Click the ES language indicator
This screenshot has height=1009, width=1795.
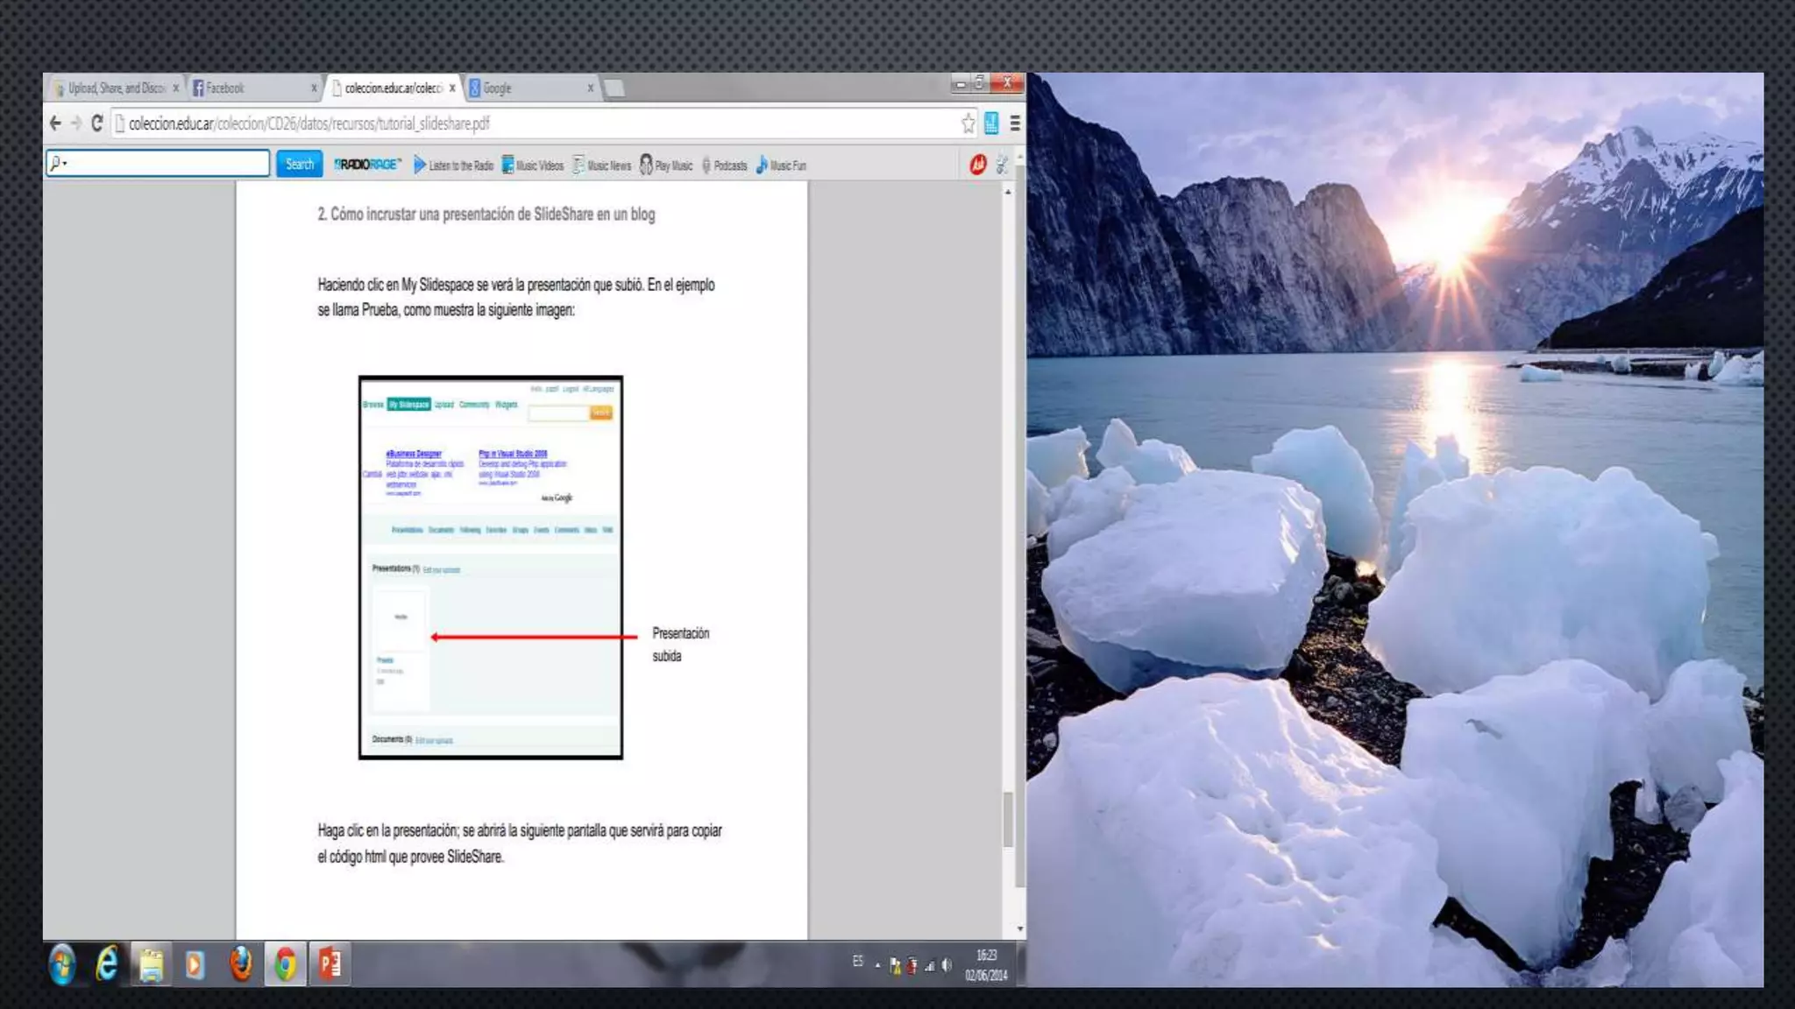857,962
